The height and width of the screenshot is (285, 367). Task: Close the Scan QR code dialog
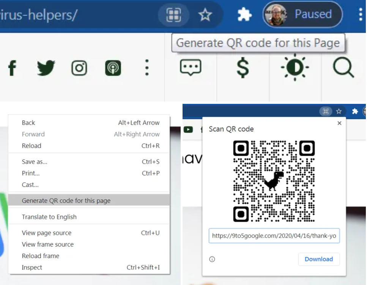(x=339, y=123)
